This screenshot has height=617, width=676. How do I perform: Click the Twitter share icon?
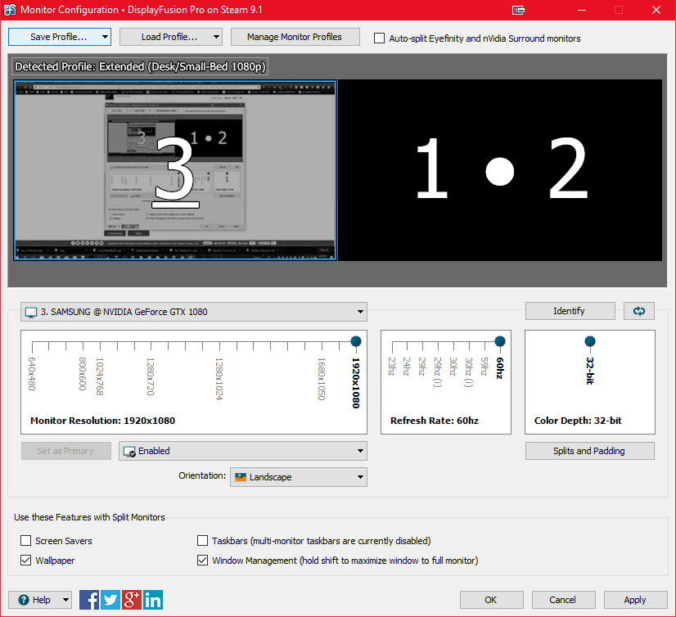click(110, 600)
